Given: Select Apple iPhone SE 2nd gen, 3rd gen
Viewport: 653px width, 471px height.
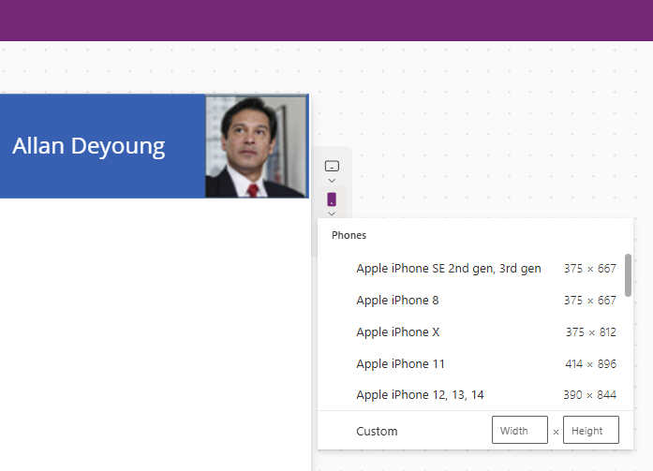Looking at the screenshot, I should (x=475, y=269).
